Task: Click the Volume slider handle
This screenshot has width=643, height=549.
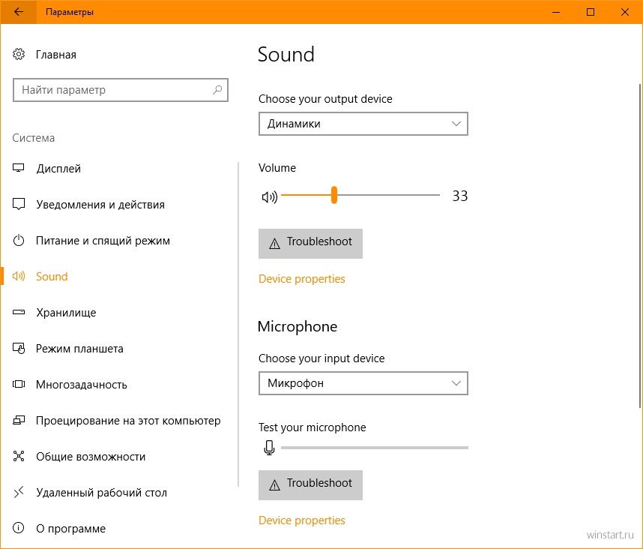Action: tap(334, 195)
